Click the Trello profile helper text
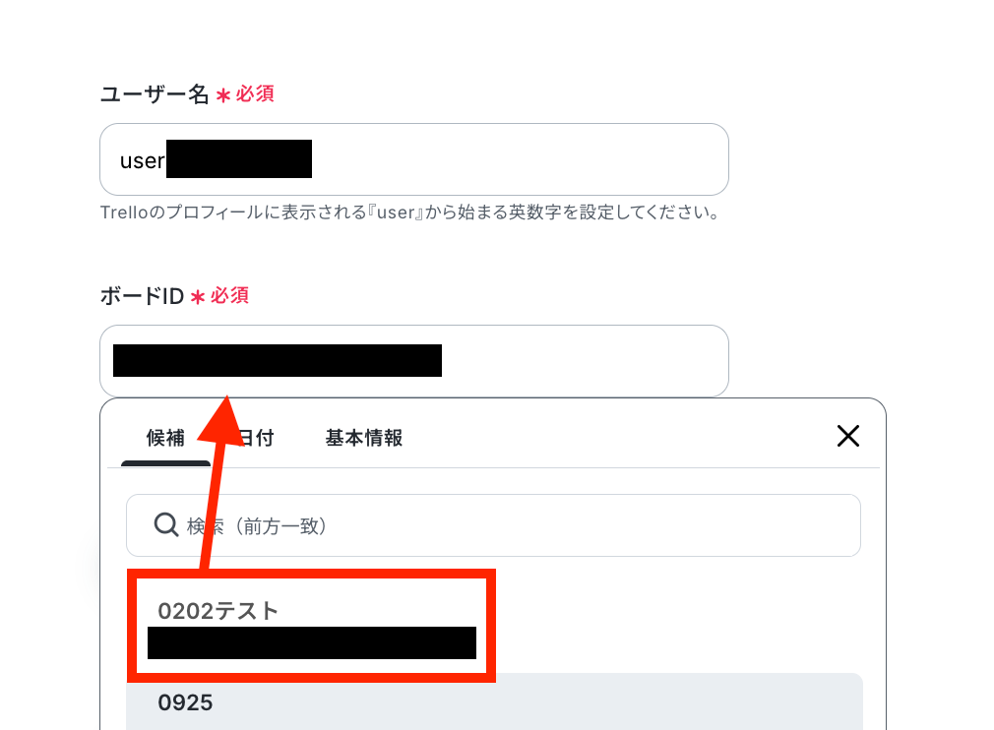Viewport: 994px width, 730px height. click(x=409, y=213)
